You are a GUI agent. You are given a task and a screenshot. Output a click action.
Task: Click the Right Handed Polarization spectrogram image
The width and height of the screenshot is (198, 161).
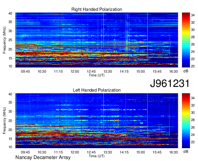click(97, 40)
